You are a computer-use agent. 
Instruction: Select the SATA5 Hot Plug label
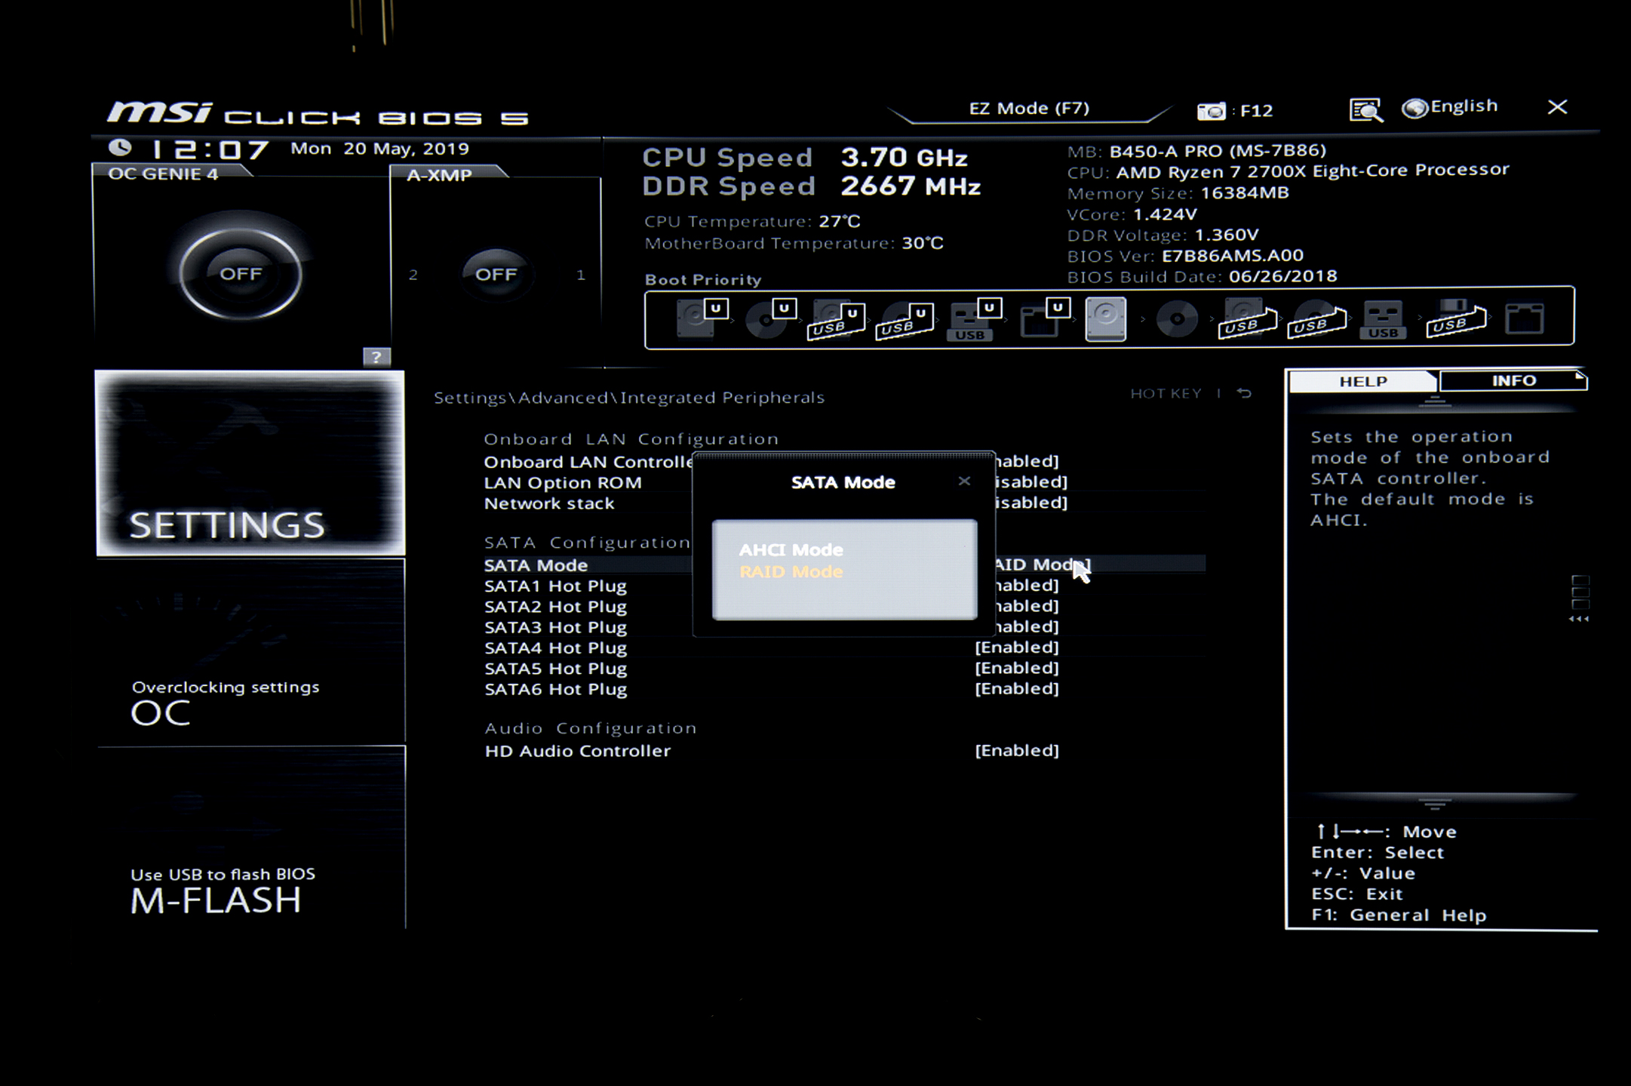[555, 668]
